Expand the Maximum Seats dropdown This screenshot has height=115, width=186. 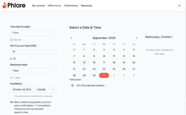point(33,70)
